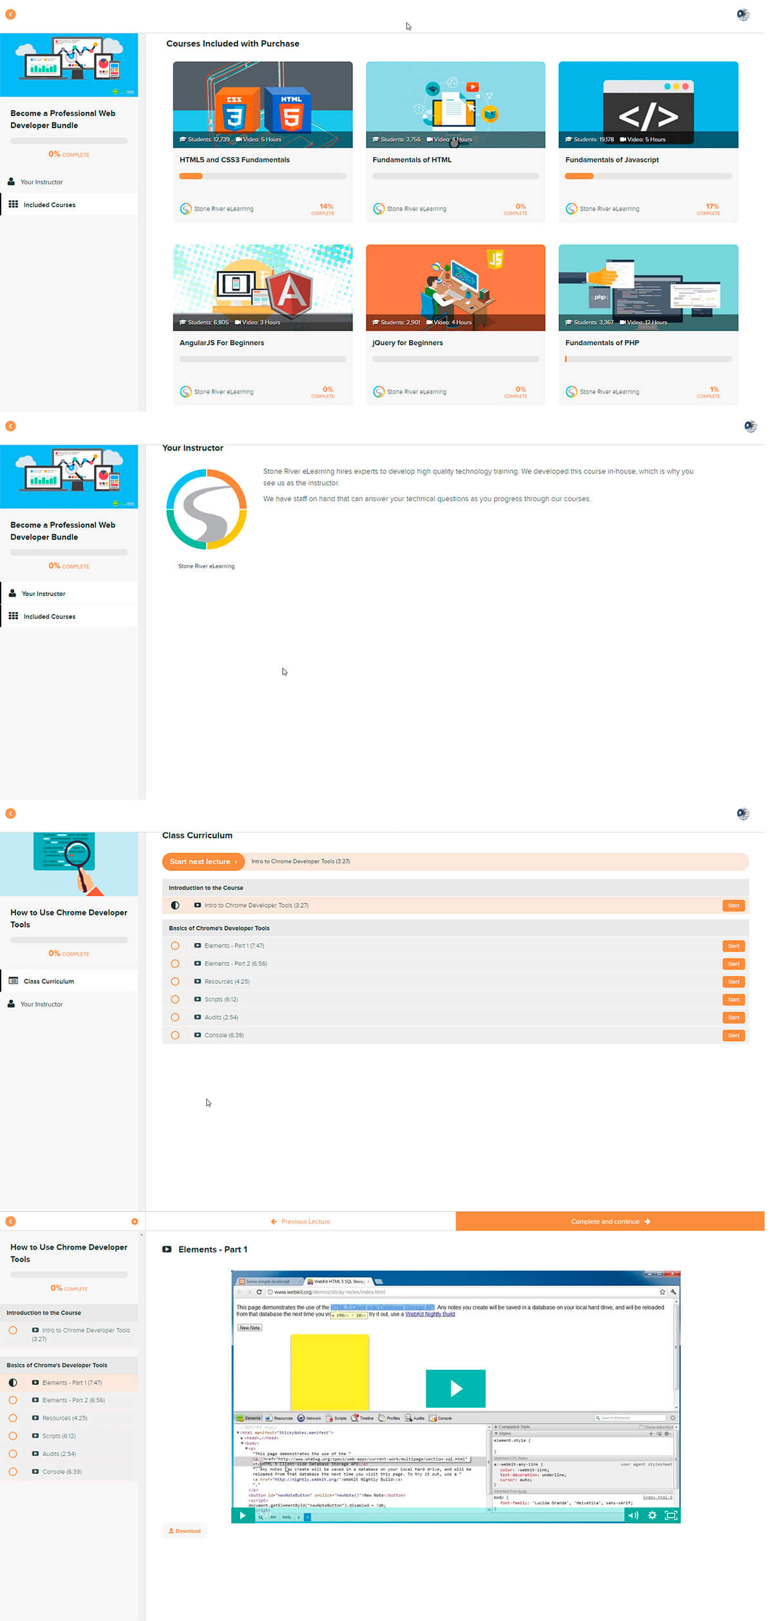773x1621 pixels.
Task: Click video icon beside the Elements - Part 1 heading
Action: click(167, 1249)
